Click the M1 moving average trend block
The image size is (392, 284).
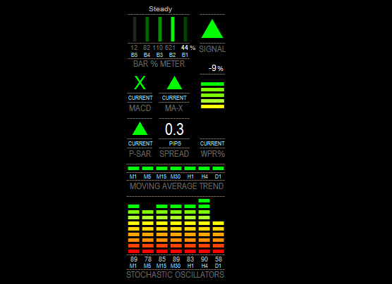[133, 168]
